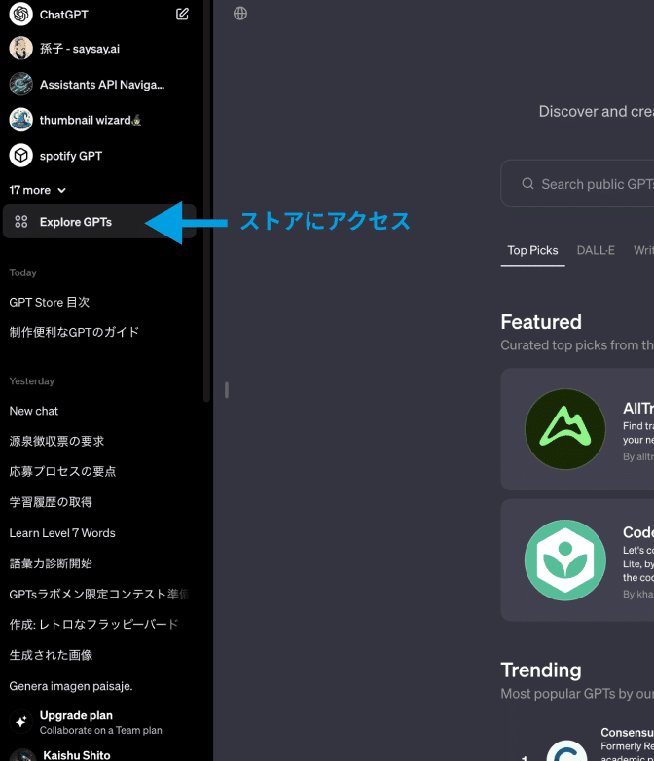This screenshot has height=761, width=654.
Task: Open the "GPT Store 目次" chat
Action: click(x=50, y=302)
